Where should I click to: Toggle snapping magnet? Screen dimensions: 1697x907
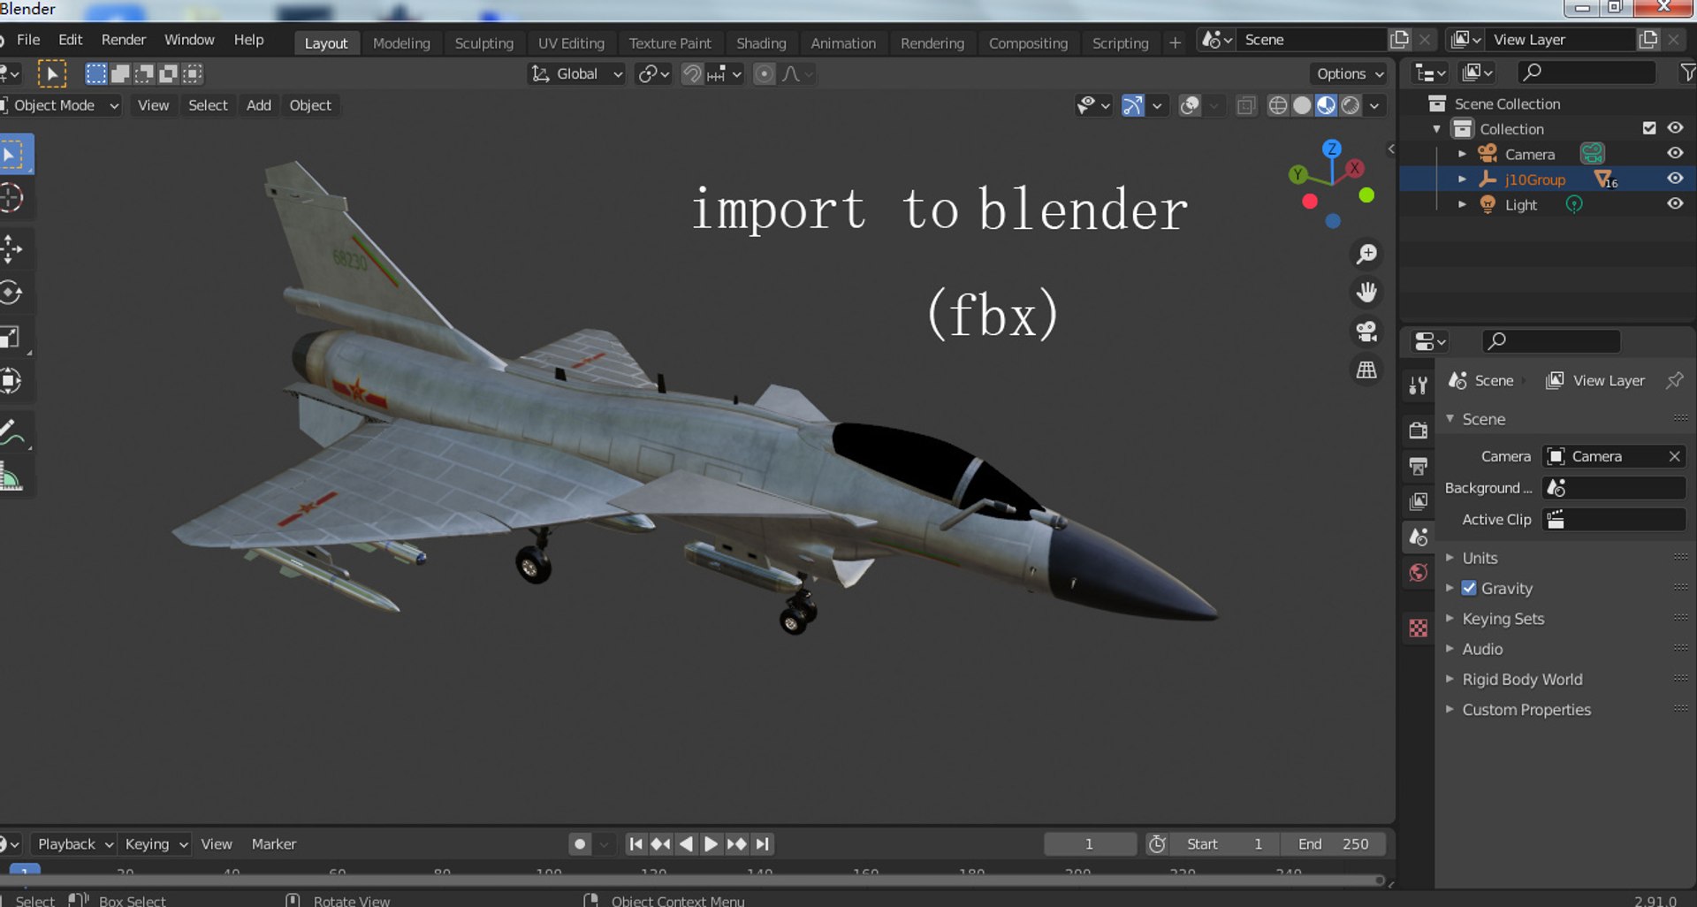[x=692, y=74]
